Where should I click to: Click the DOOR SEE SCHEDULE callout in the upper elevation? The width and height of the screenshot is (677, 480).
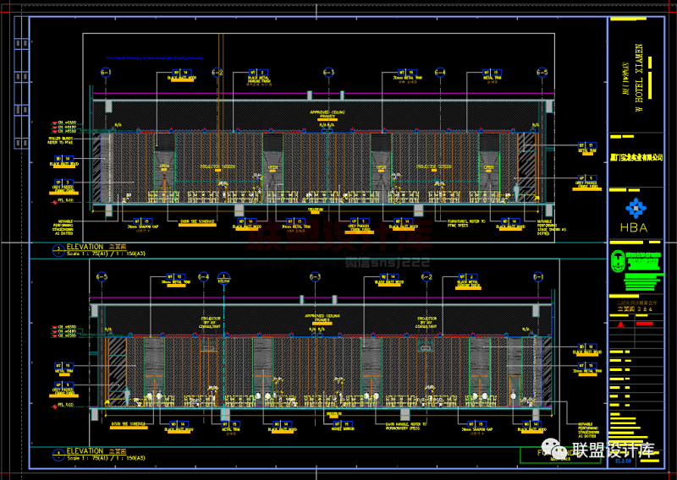coord(196,221)
